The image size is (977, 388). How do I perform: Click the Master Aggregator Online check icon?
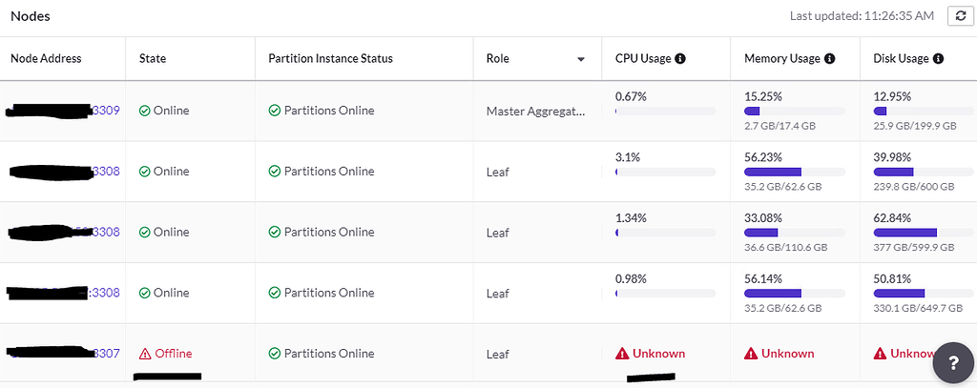click(145, 111)
